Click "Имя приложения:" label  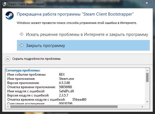21,79
